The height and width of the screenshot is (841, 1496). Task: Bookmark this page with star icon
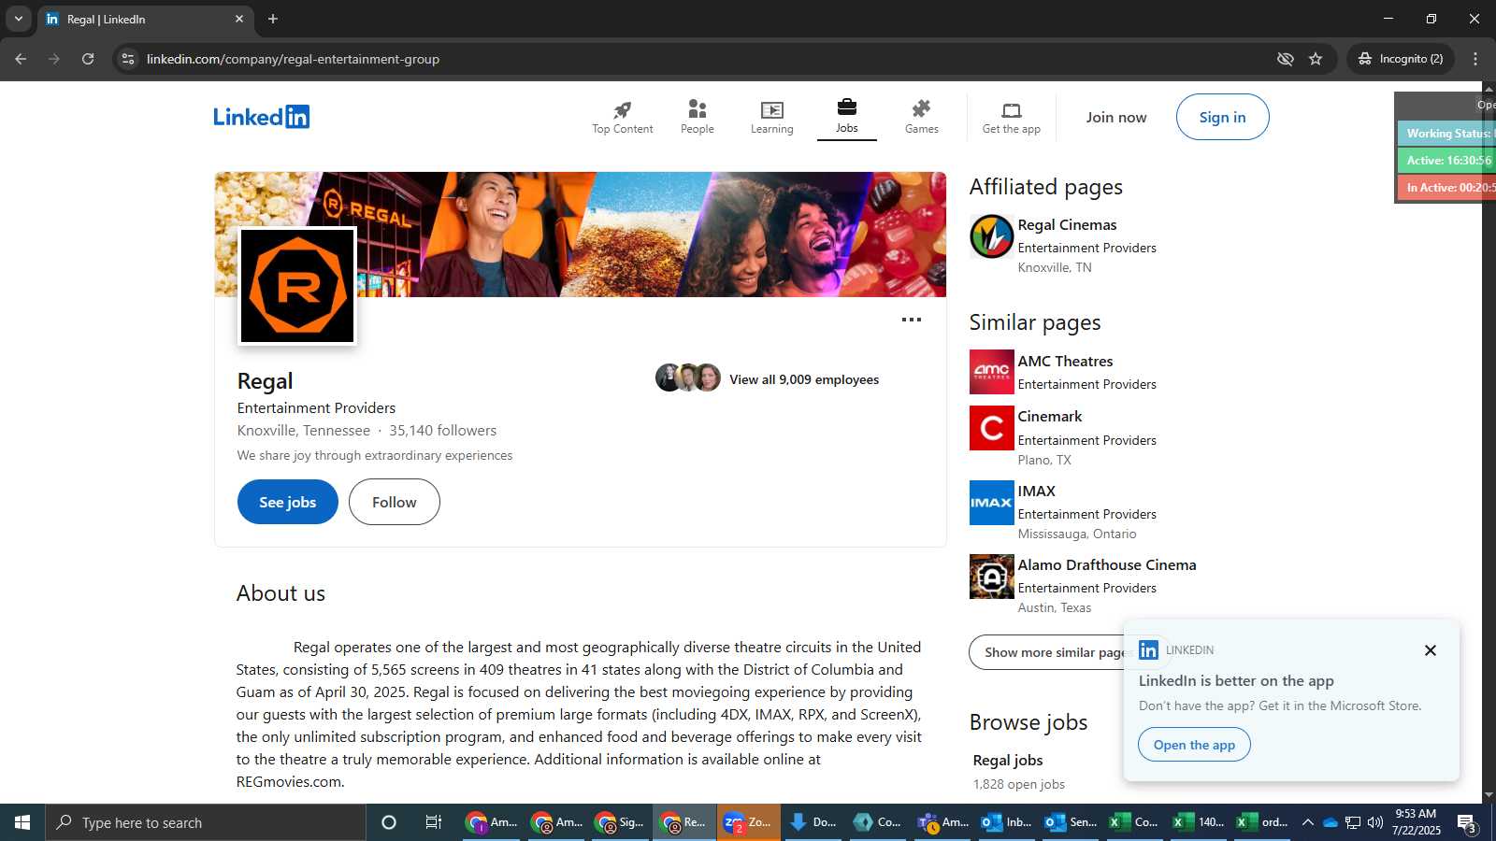[x=1316, y=59]
